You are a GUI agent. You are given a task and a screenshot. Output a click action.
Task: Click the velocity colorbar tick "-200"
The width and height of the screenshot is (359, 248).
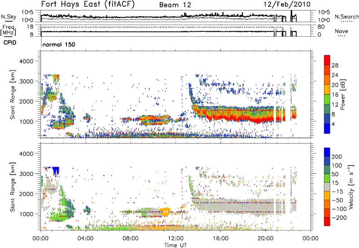[339, 218]
